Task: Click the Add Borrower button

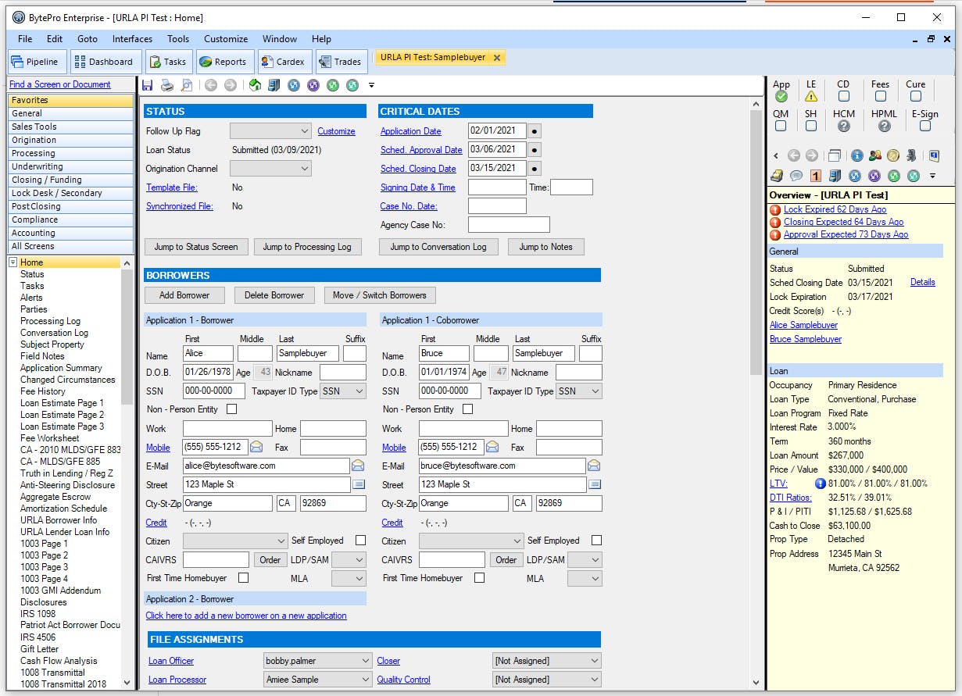Action: [x=184, y=295]
